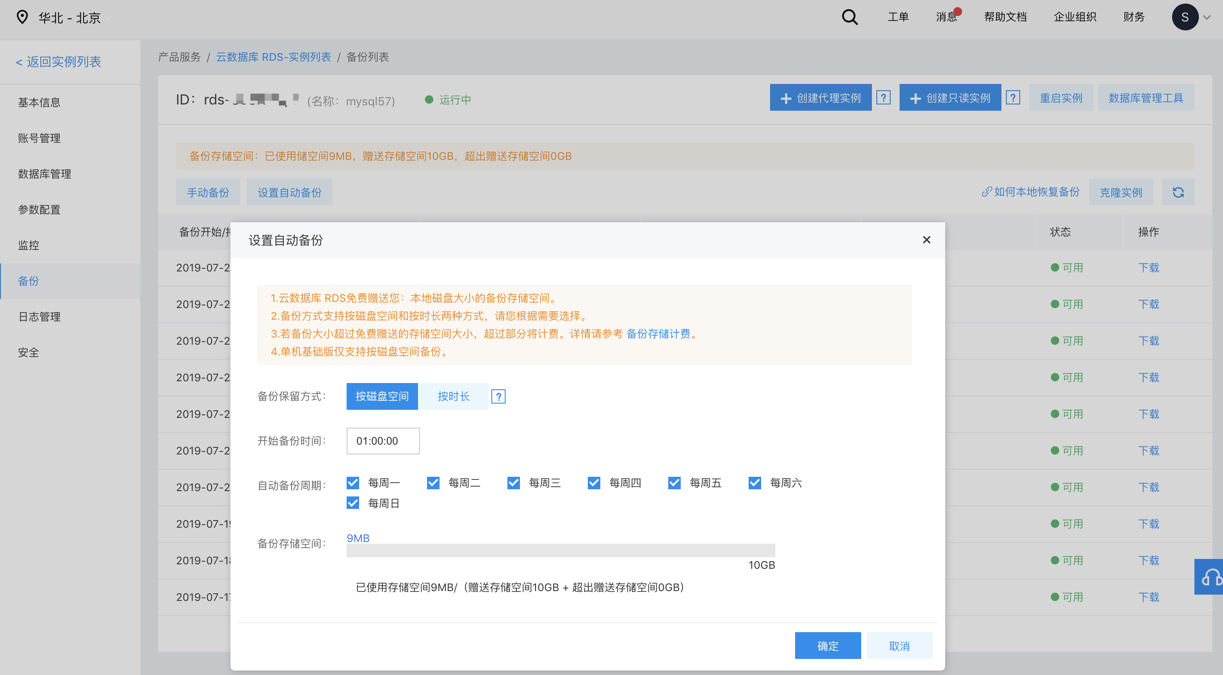Viewport: 1223px width, 675px height.
Task: Expand the 华北 - 北京 region dropdown
Action: [108, 18]
